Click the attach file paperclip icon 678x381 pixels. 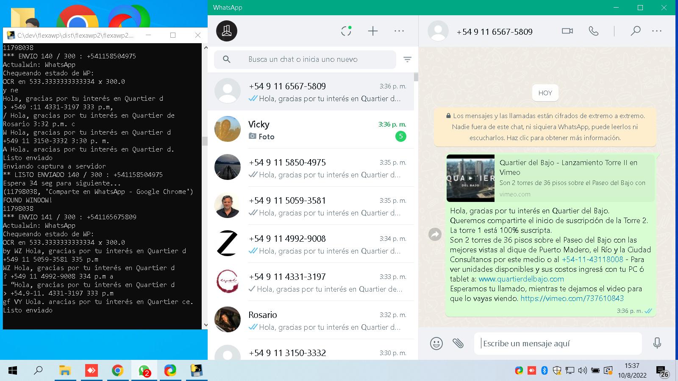click(x=458, y=343)
